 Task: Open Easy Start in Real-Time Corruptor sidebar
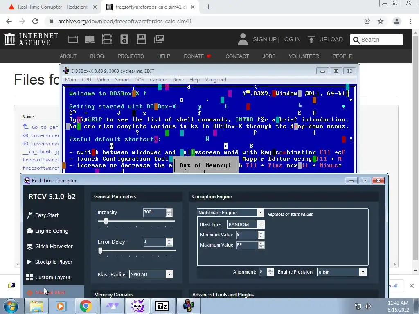tap(43, 215)
